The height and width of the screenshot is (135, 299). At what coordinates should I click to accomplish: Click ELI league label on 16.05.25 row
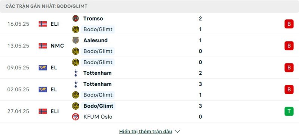[55, 24]
